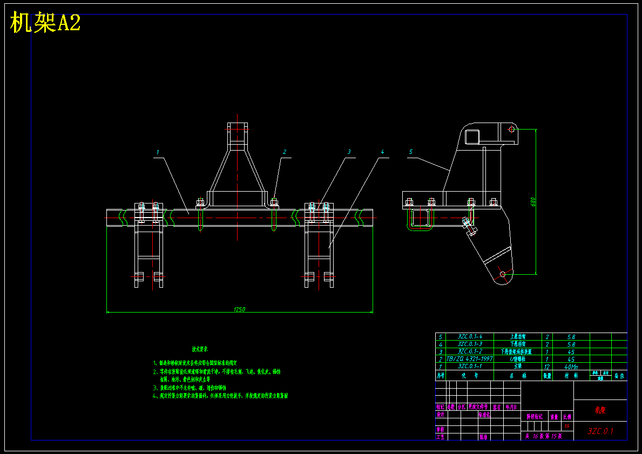Select the "主梁" part name cell
The width and height of the screenshot is (642, 454).
518,367
